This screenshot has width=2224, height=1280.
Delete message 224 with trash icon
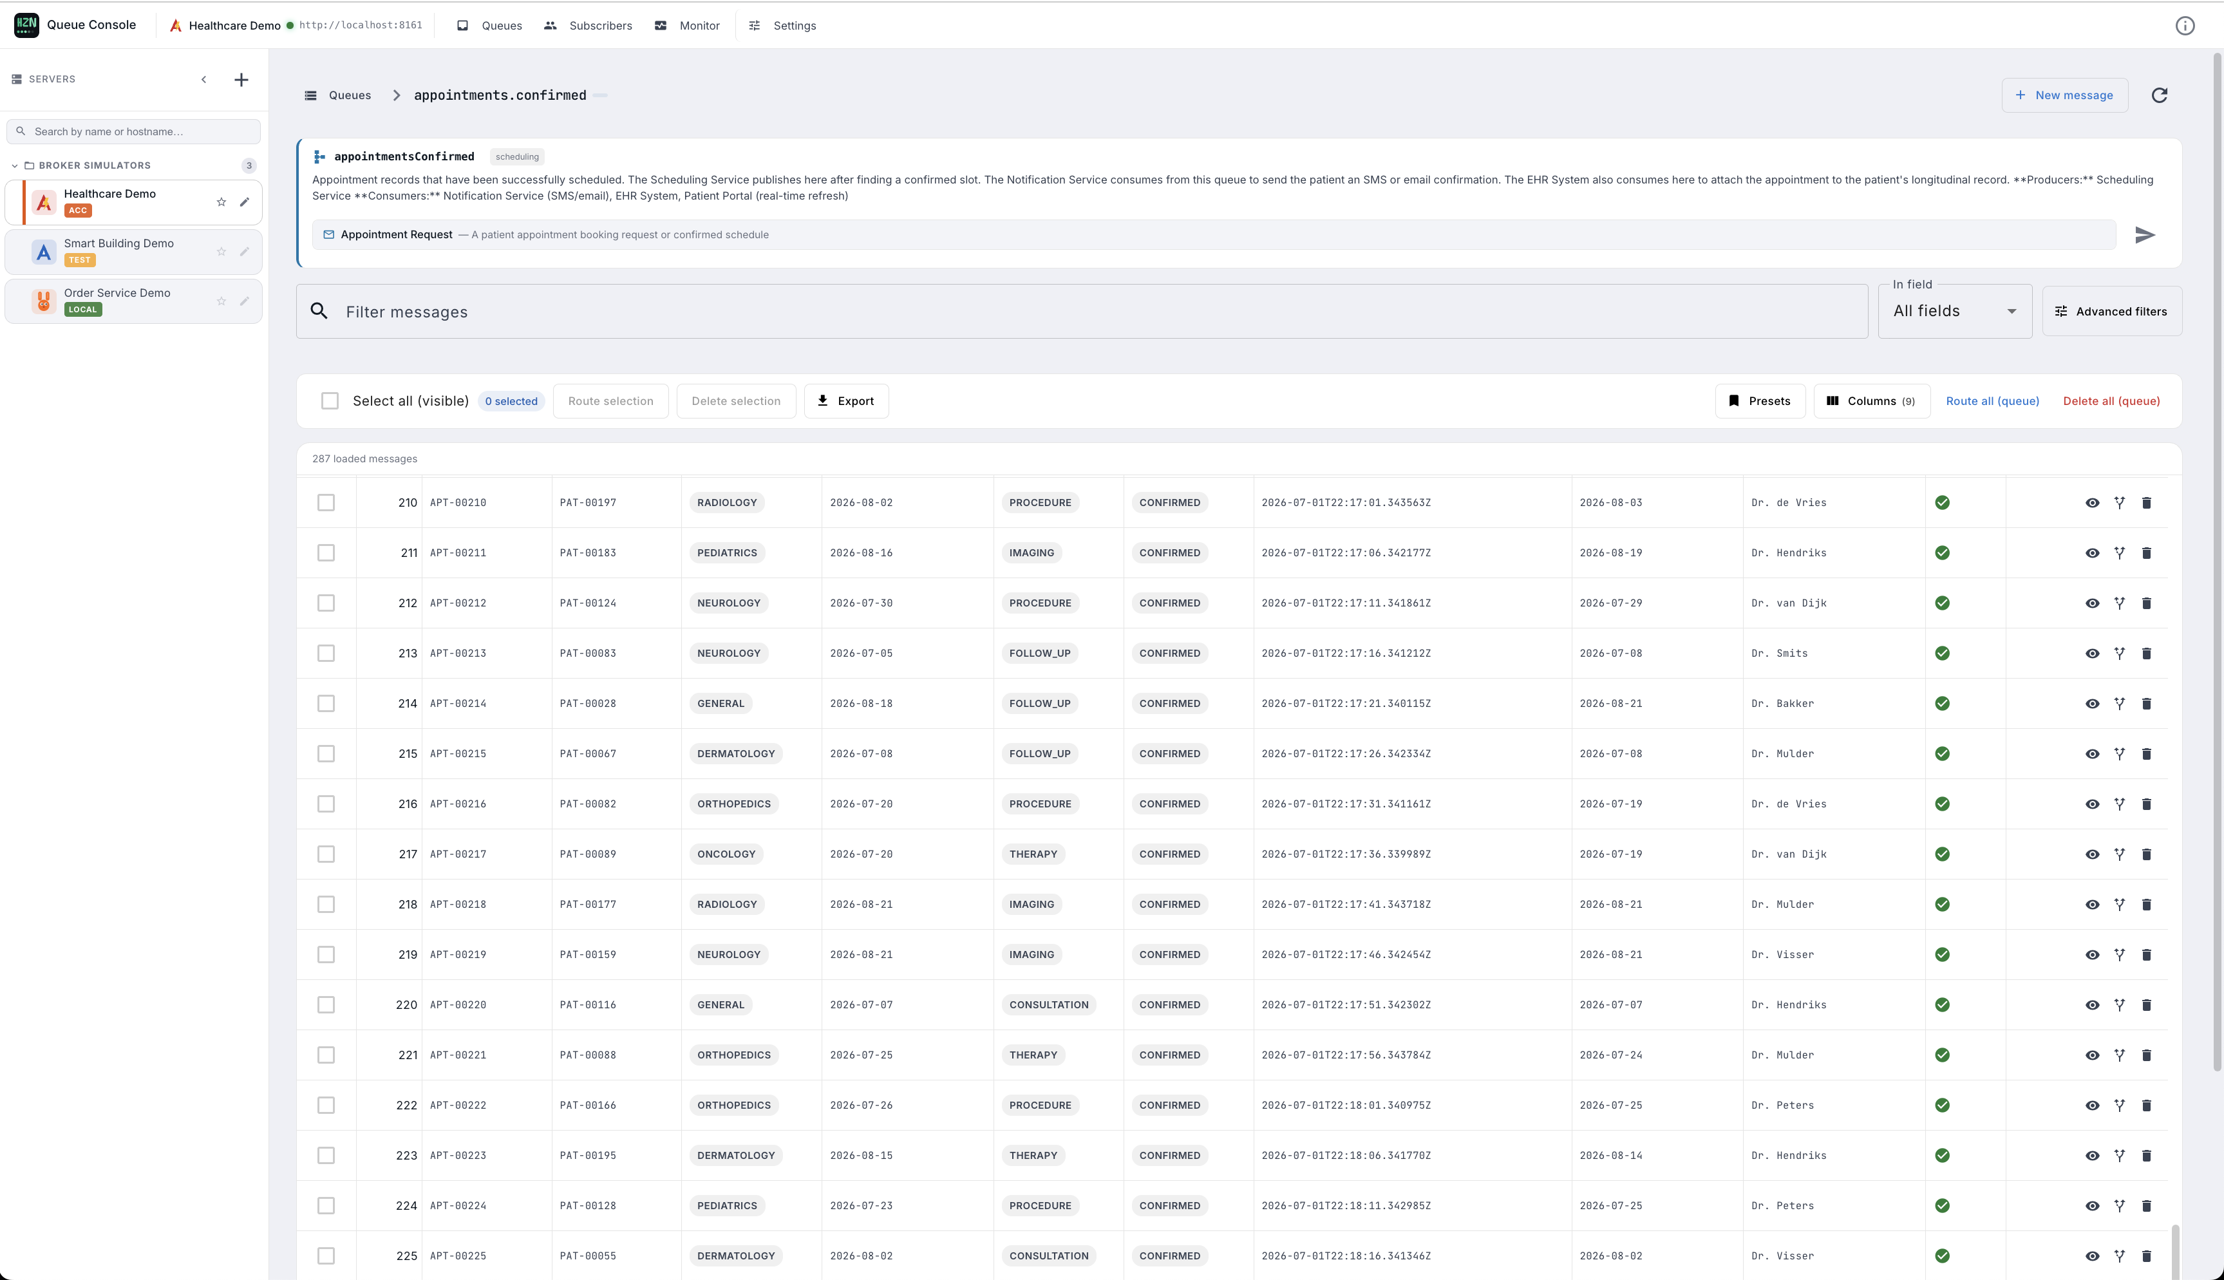click(x=2145, y=1205)
